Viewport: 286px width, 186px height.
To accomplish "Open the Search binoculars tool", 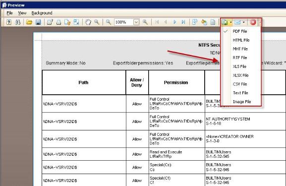I will coord(18,22).
